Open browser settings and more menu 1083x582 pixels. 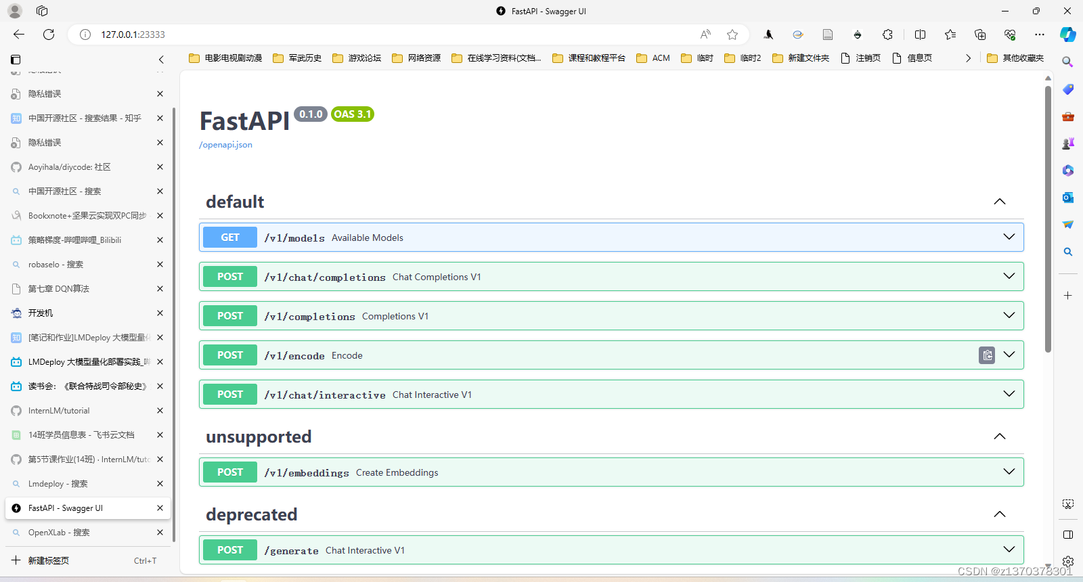pyautogui.click(x=1040, y=35)
